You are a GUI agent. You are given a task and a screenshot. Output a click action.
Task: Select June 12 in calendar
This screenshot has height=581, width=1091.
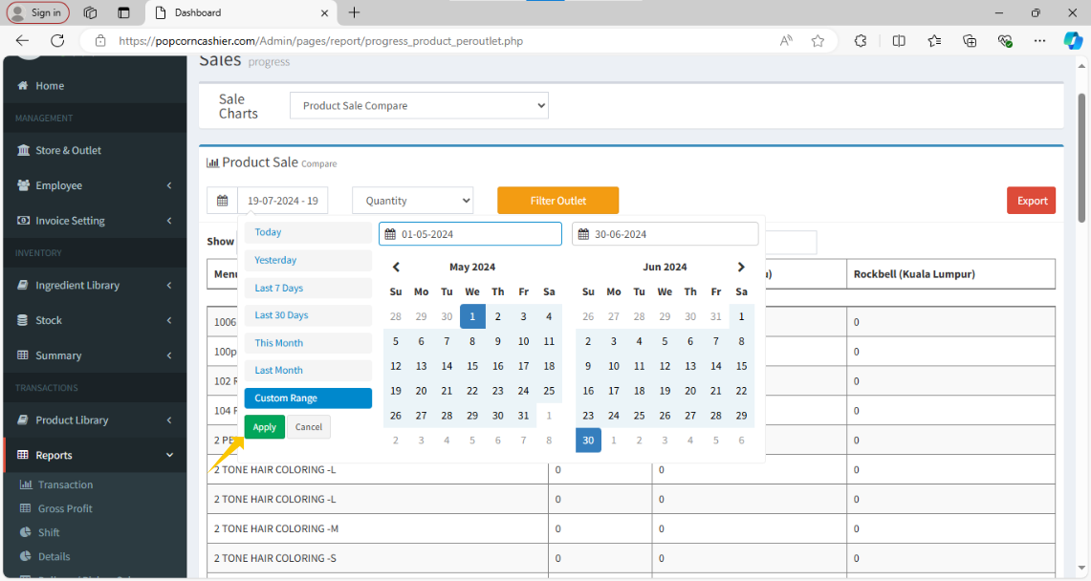click(666, 366)
